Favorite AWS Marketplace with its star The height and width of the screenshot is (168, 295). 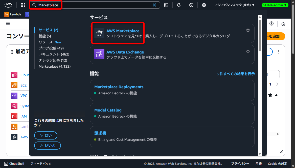point(248,30)
